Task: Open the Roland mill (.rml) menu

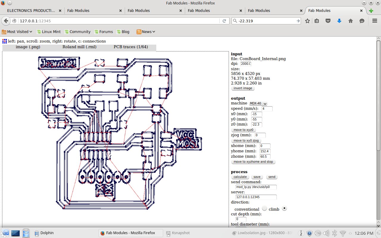Action: click(79, 47)
